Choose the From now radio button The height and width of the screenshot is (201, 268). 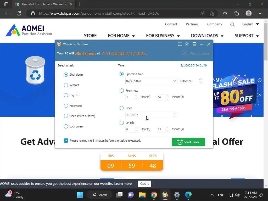coord(121,91)
